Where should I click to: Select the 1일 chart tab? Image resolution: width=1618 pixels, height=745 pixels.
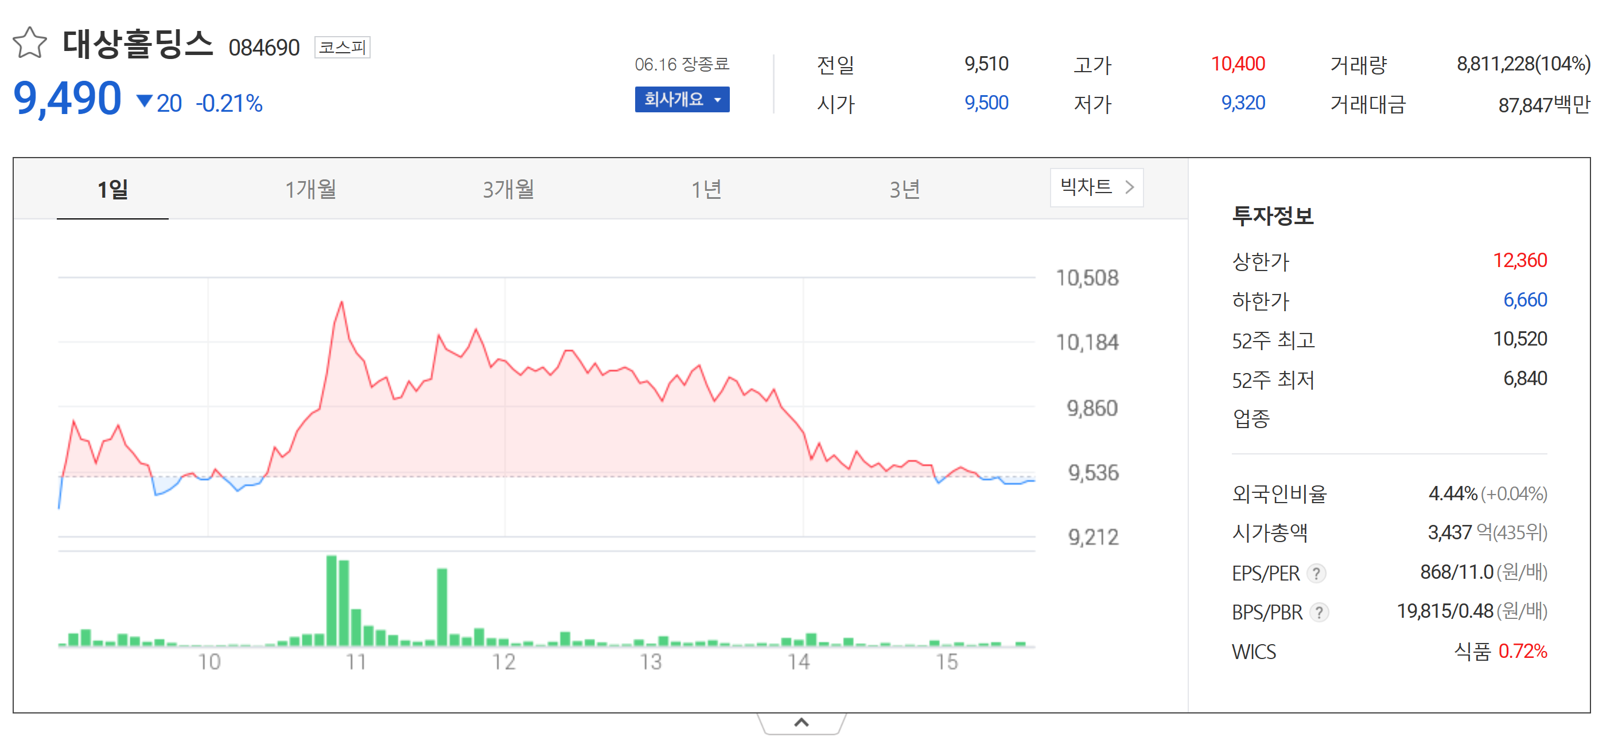point(112,189)
